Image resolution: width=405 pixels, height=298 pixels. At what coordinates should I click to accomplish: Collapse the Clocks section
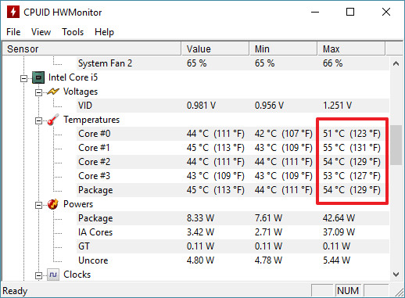pos(38,275)
